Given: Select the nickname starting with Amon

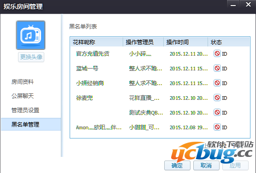Looking at the screenshot, I should 99,127.
